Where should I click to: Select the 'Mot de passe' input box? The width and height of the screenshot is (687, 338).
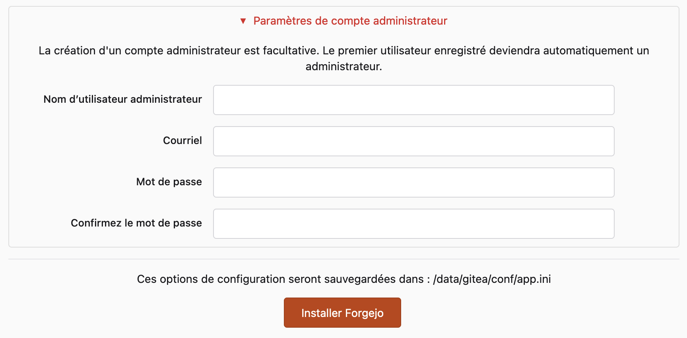click(413, 182)
